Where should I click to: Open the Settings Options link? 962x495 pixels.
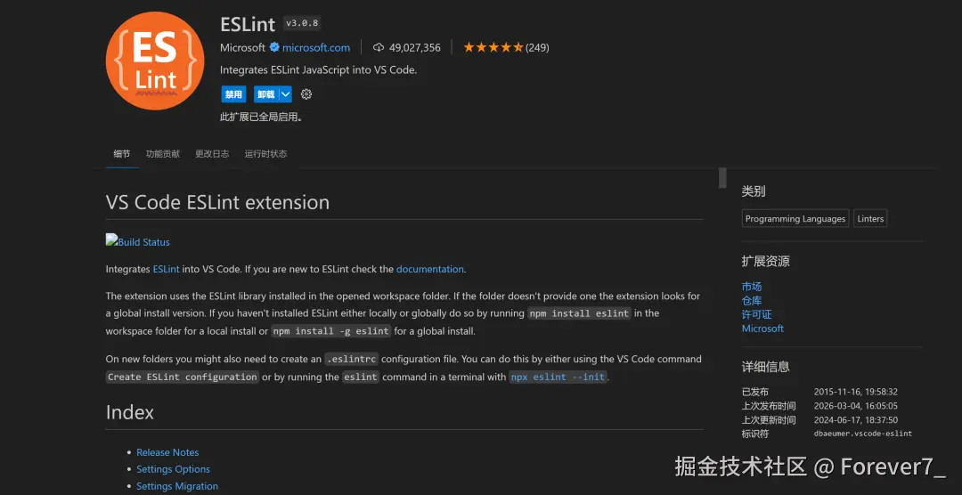point(173,469)
